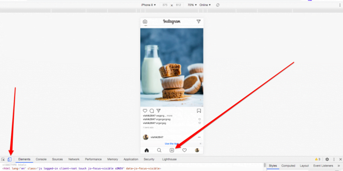The height and width of the screenshot is (171, 343).
Task: Click the '7 DAYS AGO' timestamp
Action: pyautogui.click(x=148, y=128)
